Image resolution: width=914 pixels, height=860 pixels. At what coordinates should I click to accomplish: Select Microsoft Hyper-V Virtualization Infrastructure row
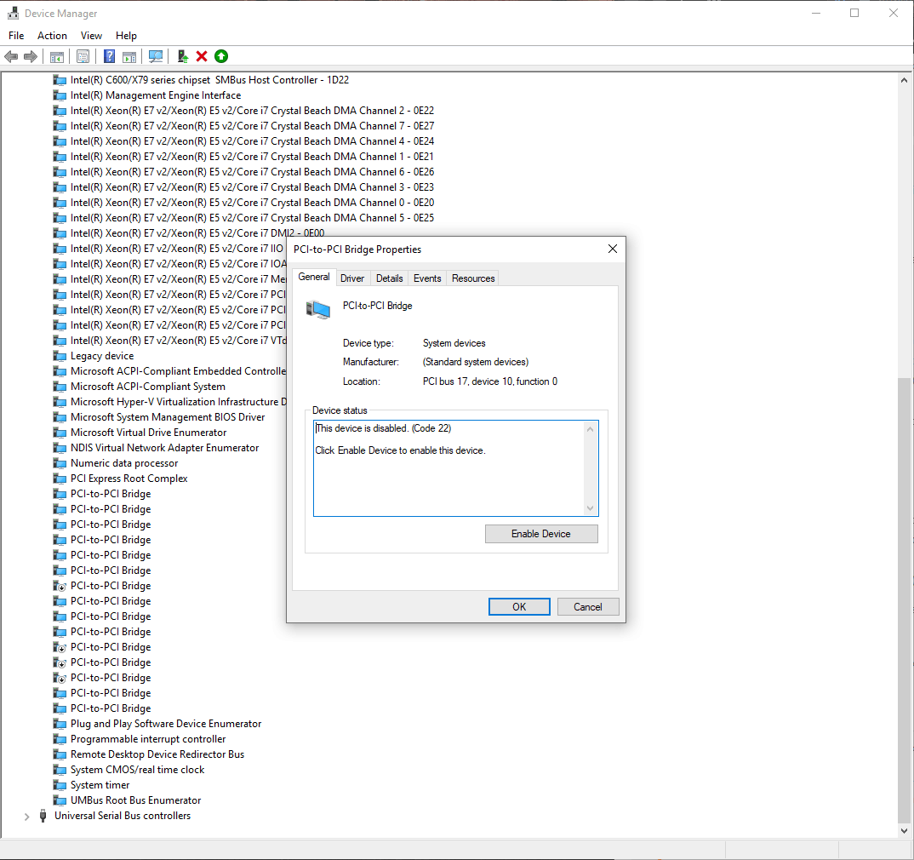click(x=178, y=402)
